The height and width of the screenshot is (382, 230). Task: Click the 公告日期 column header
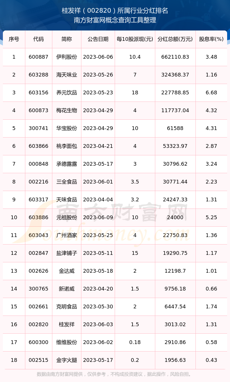coord(98,39)
